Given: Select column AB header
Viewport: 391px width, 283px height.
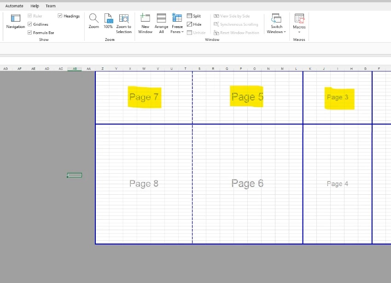Looking at the screenshot, I should pos(75,68).
